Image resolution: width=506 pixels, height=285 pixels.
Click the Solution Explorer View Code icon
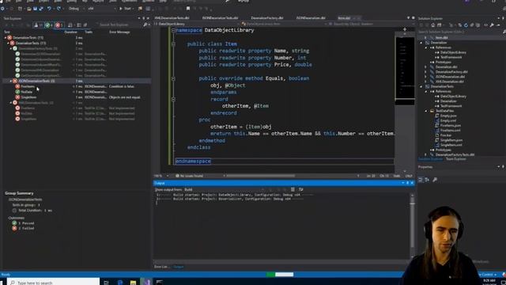485,25
